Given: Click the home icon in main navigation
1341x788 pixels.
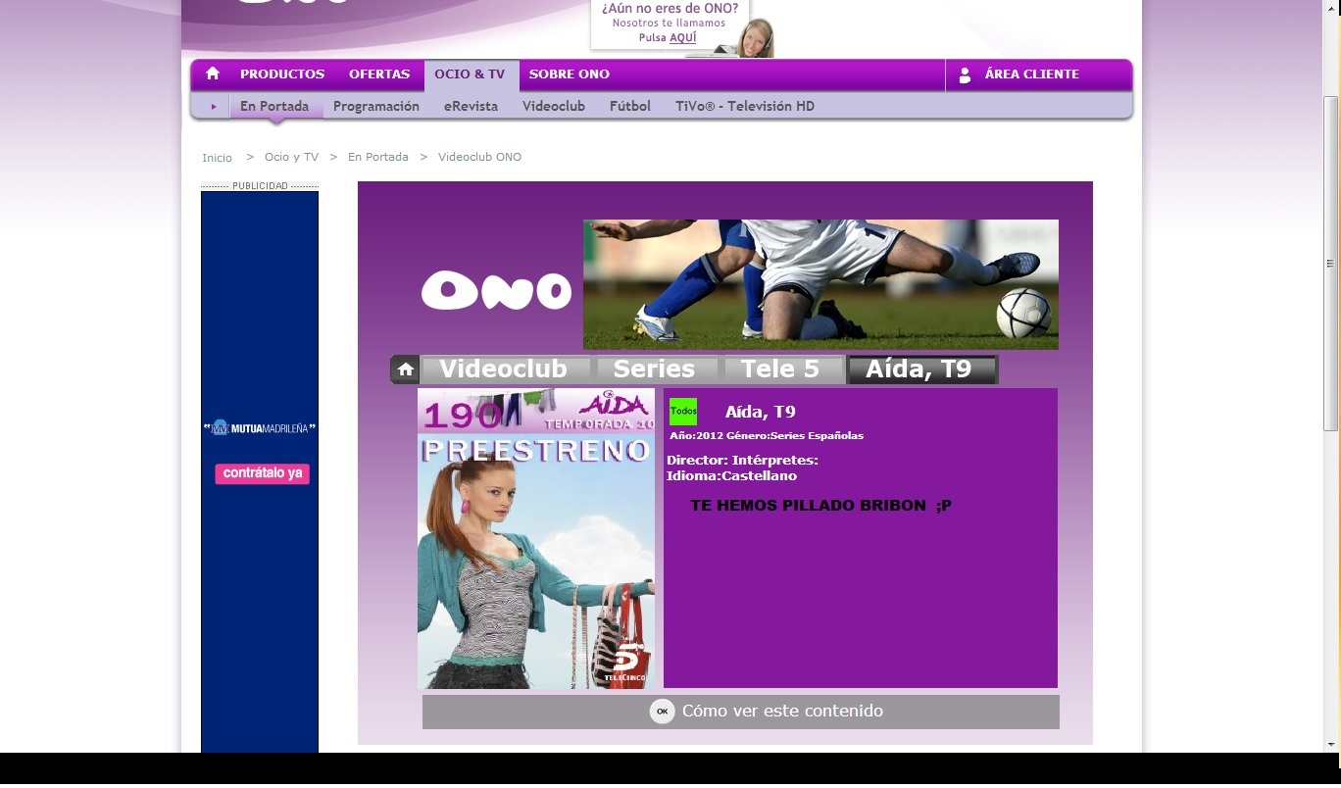Looking at the screenshot, I should point(213,74).
